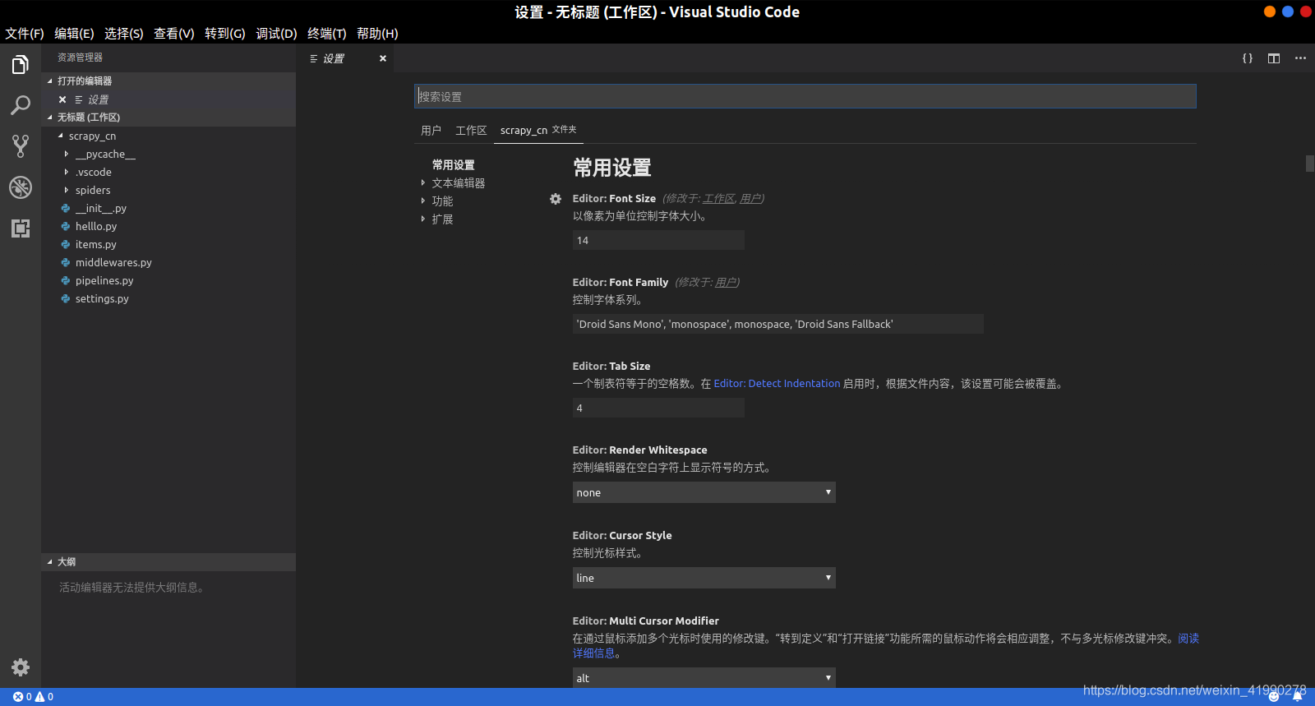Open the 阅读详细信息 link
This screenshot has height=706, width=1315.
(1188, 639)
